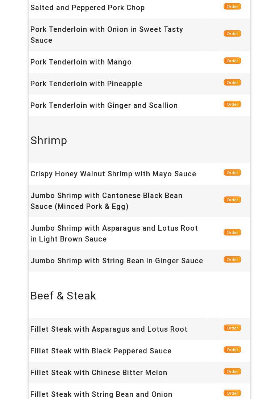Image resolution: width=279 pixels, height=399 pixels.
Task: Select the Beef & Steak section heading
Action: coord(63,296)
